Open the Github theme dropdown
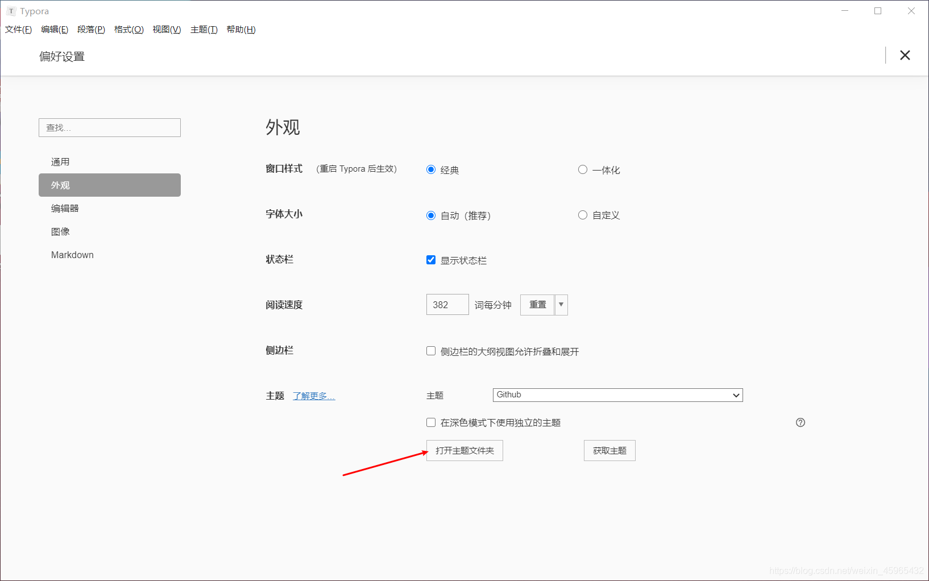Image resolution: width=929 pixels, height=581 pixels. click(x=617, y=395)
